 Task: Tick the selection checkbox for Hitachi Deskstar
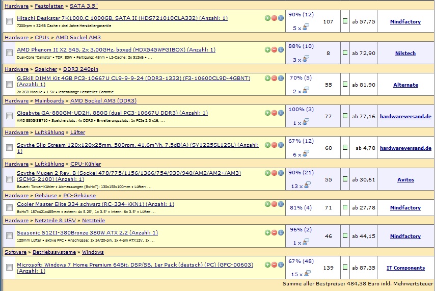(10, 21)
